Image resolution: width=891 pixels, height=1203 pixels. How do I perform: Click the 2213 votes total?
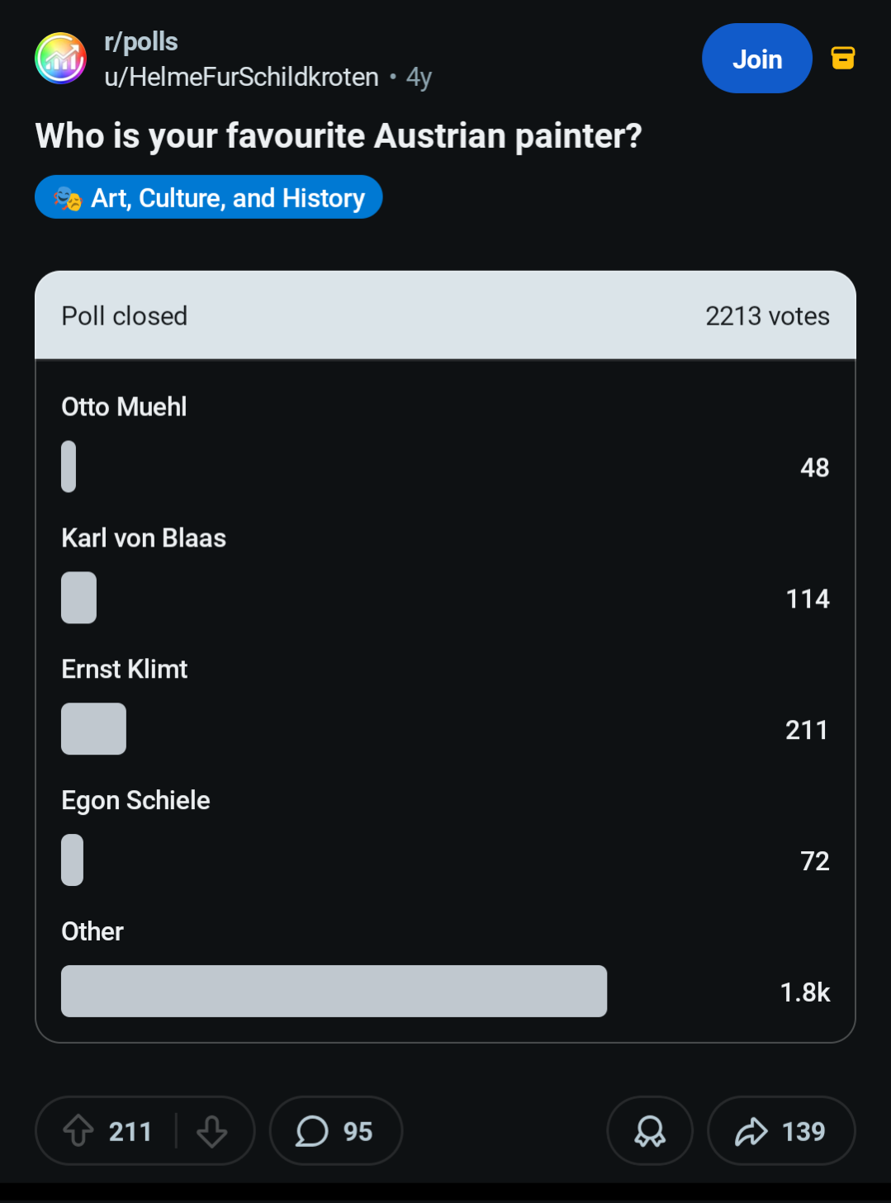point(767,316)
